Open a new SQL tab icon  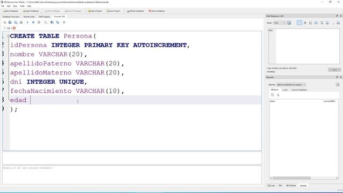pos(4,23)
